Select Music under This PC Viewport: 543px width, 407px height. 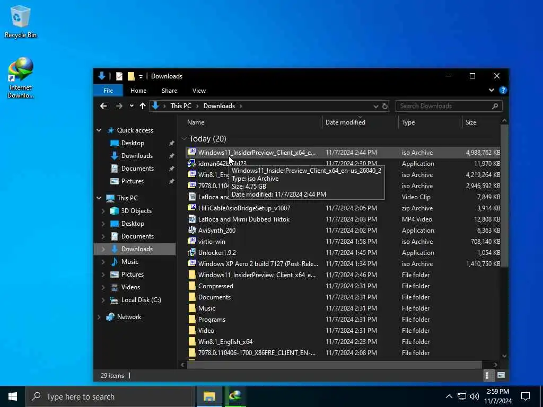click(130, 262)
